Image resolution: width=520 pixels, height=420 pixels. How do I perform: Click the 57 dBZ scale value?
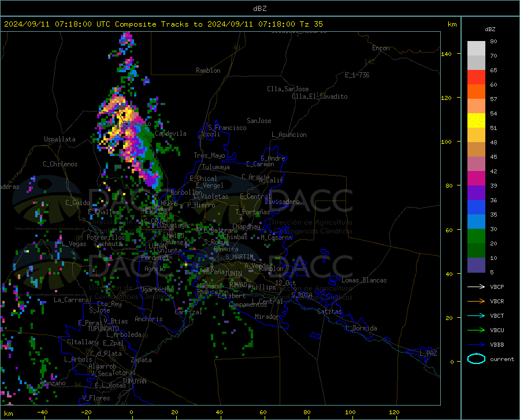point(493,99)
